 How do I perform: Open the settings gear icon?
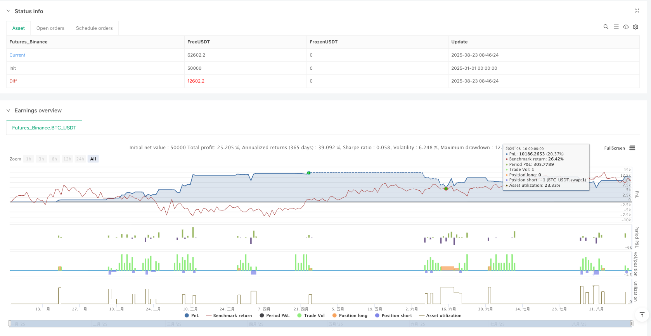point(635,27)
